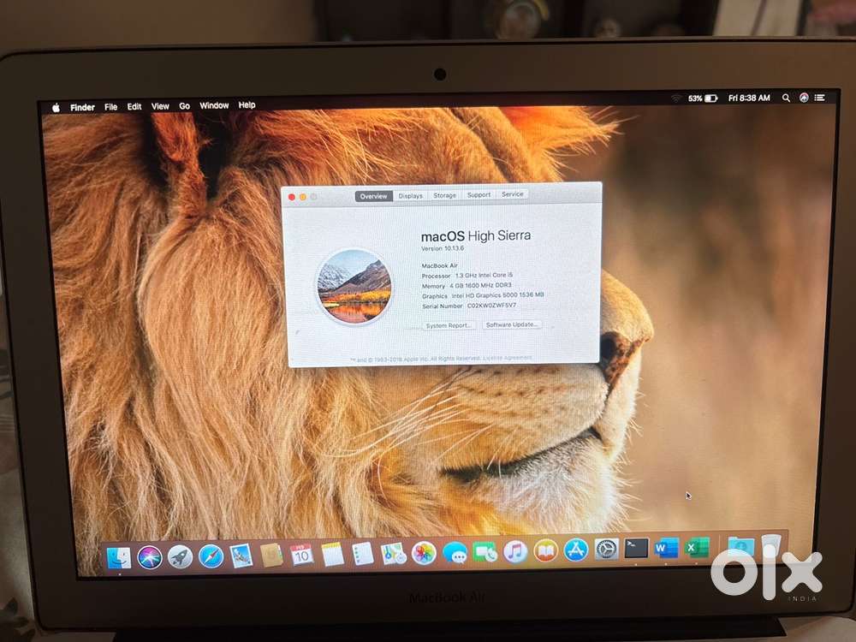
Task: Click Siri icon in menu bar
Action: [804, 98]
